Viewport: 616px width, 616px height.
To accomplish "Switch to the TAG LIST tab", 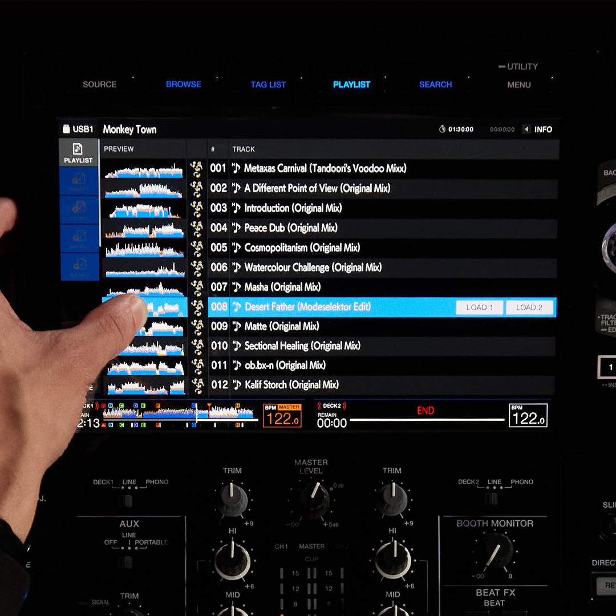I will (x=268, y=84).
